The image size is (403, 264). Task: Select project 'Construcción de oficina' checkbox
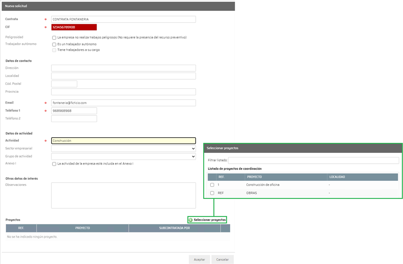point(212,185)
